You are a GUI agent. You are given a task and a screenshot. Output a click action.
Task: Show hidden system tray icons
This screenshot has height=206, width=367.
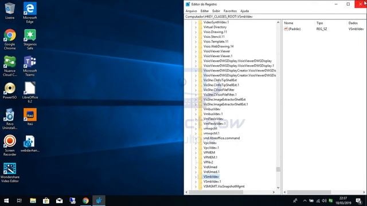coord(304,201)
